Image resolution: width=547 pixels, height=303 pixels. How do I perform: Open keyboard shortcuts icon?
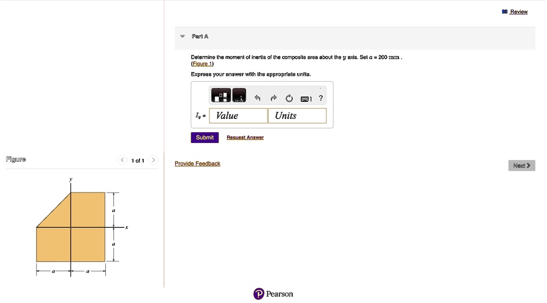(x=306, y=98)
